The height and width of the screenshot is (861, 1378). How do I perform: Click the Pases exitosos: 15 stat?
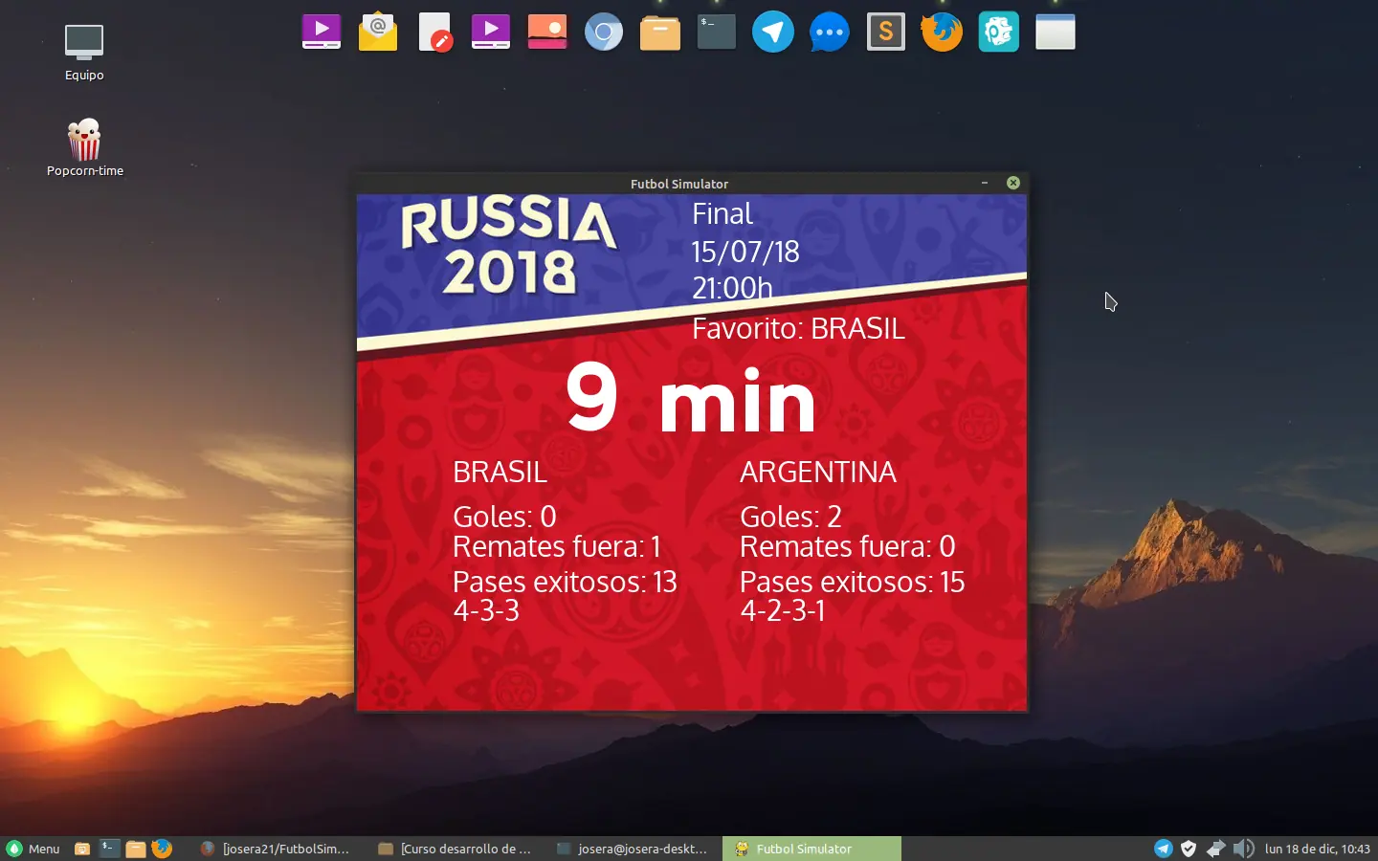pyautogui.click(x=852, y=582)
